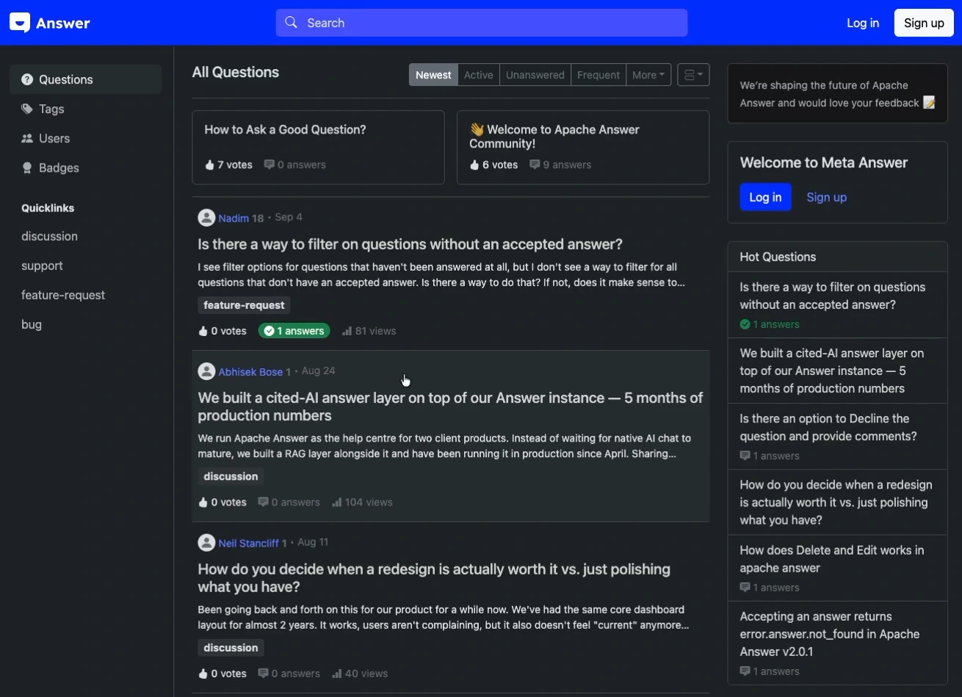The width and height of the screenshot is (962, 697).
Task: Open the More filter dropdown
Action: [x=648, y=75]
